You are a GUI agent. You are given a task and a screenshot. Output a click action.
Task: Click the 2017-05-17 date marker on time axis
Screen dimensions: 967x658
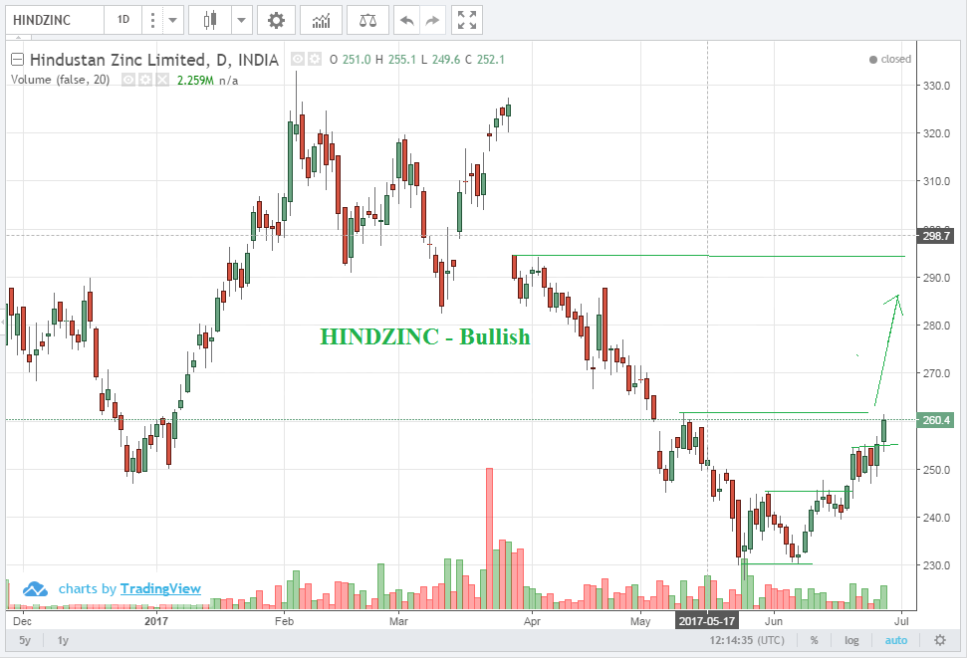(707, 620)
